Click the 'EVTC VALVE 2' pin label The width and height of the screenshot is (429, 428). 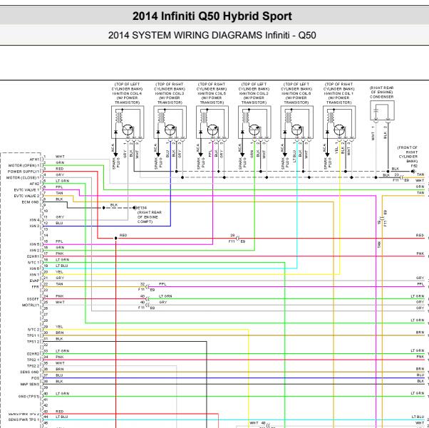26,196
